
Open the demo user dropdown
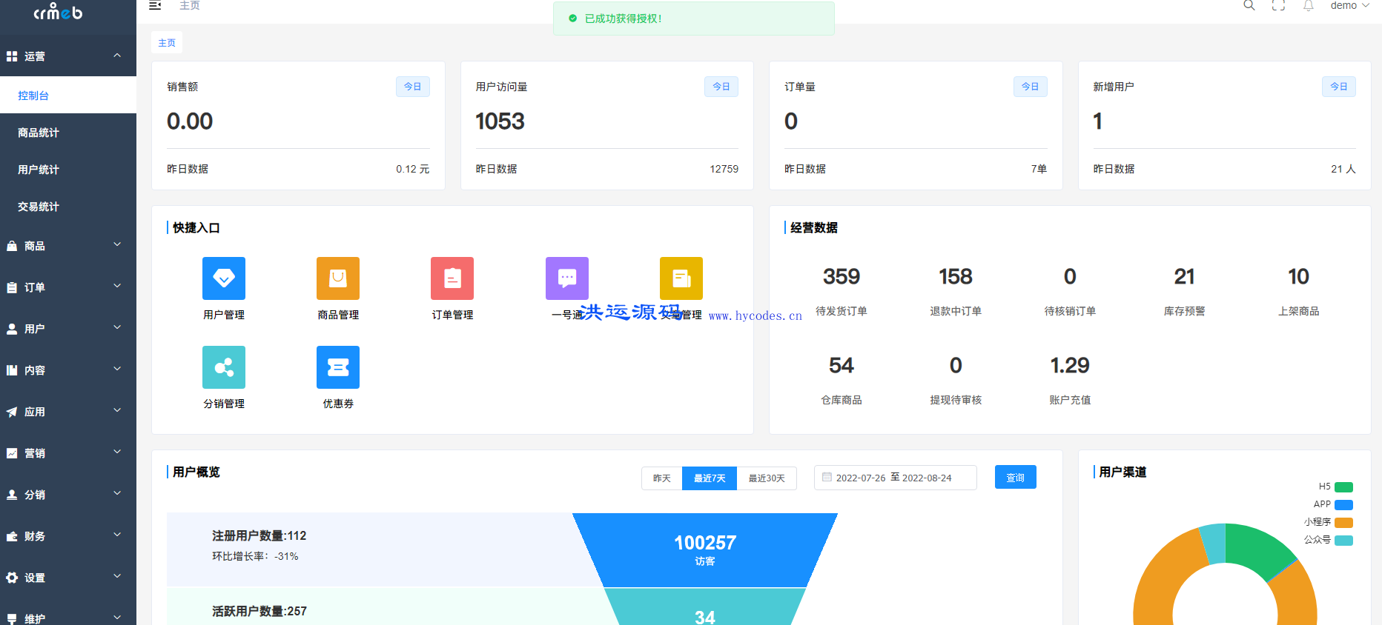point(1349,5)
